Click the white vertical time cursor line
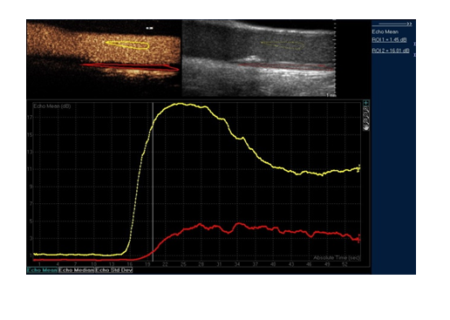Image resolution: width=450 pixels, height=320 pixels. (153, 181)
